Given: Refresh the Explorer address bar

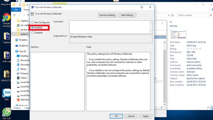Looking at the screenshot, I should click(x=172, y=15).
